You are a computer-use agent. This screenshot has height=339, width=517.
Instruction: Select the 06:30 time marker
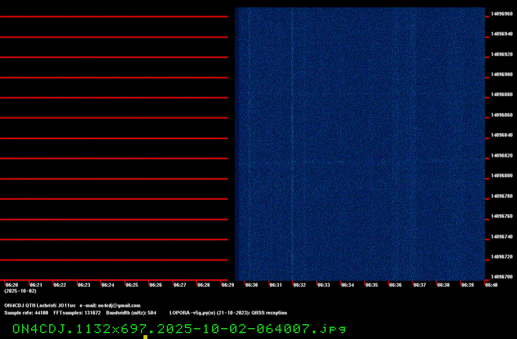(x=252, y=285)
